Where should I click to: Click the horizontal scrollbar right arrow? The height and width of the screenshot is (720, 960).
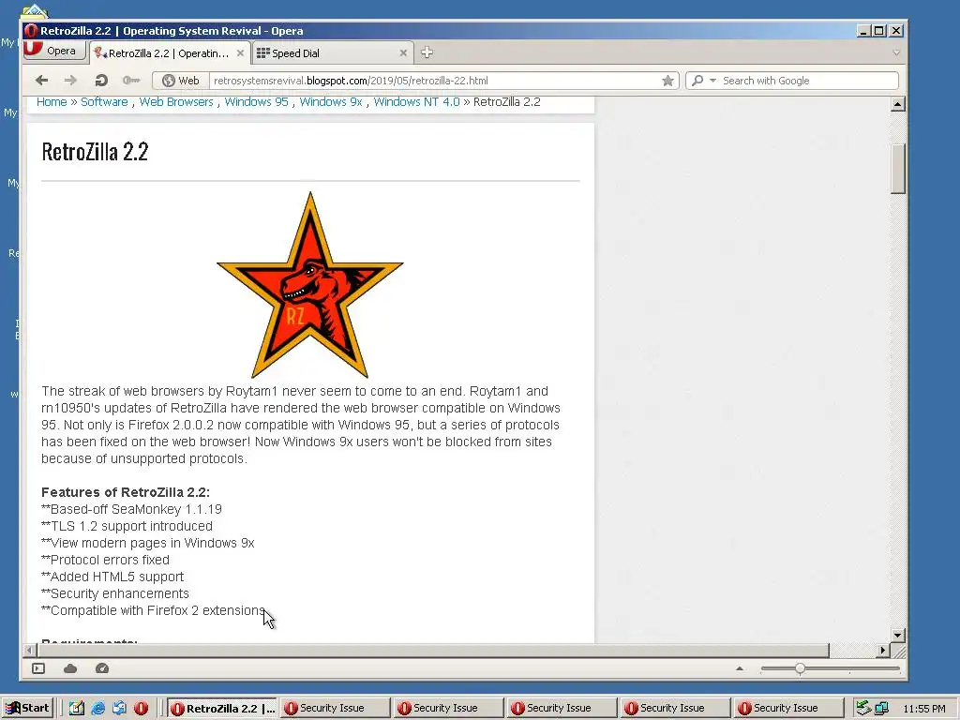(x=883, y=651)
